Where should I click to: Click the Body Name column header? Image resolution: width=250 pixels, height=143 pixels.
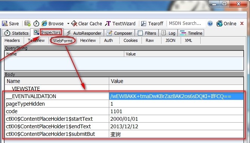[x=57, y=81]
